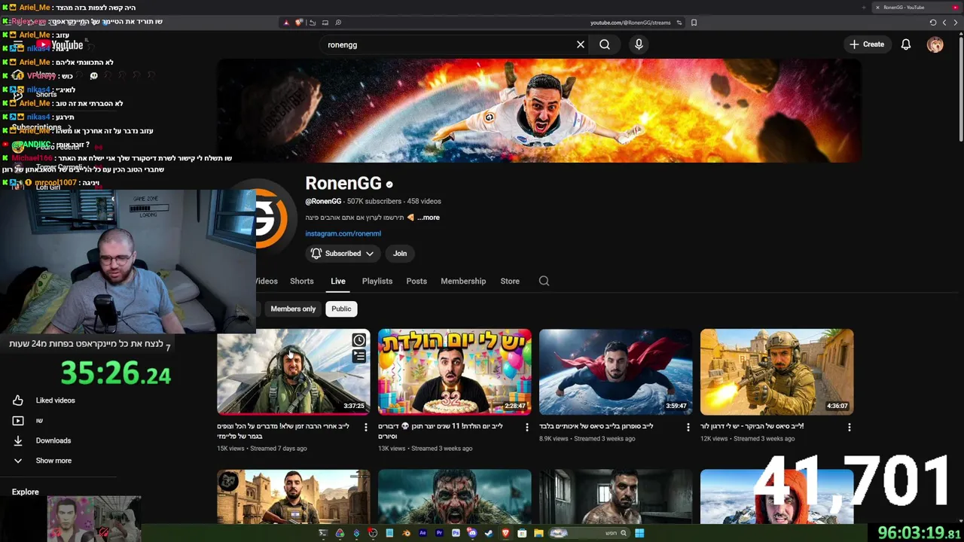Open options menu for 13K views stream

[526, 427]
